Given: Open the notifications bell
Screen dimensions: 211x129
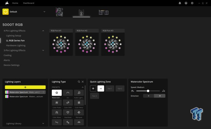Looking at the screenshot, I should click(x=180, y=3).
